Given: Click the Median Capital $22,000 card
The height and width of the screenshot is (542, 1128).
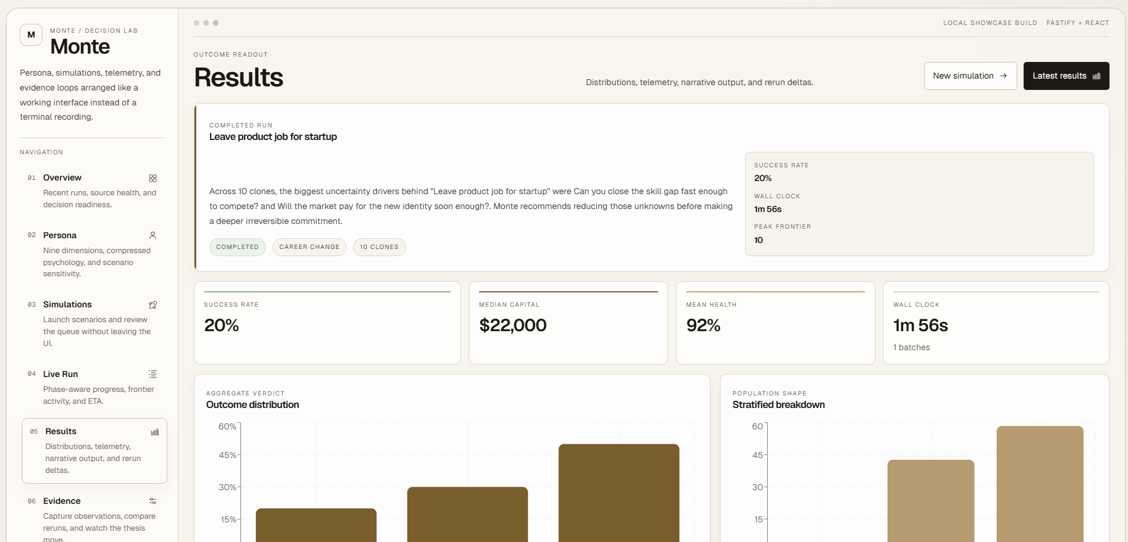Looking at the screenshot, I should pyautogui.click(x=568, y=323).
